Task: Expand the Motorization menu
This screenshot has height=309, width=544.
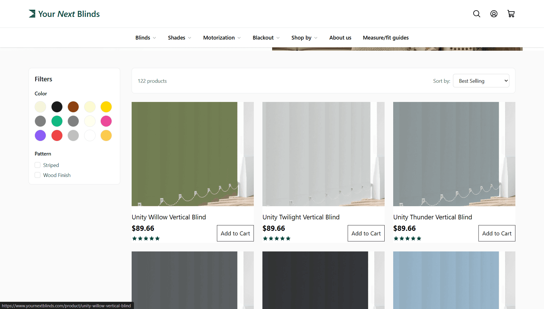Action: [x=222, y=38]
